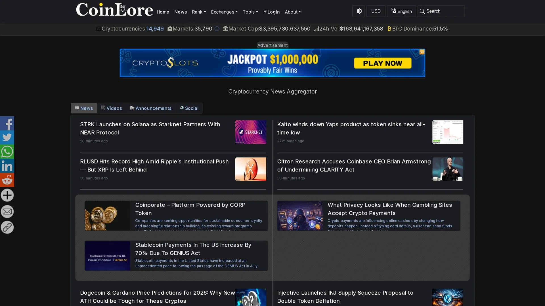Image resolution: width=545 pixels, height=306 pixels.
Task: Click the Cryptocurrencies stat icon
Action: tap(98, 29)
